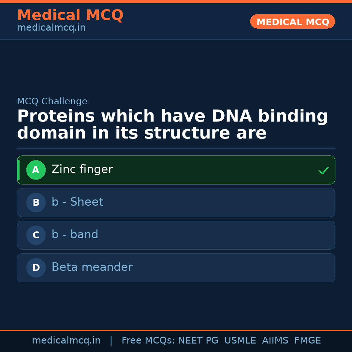Open the Medical MCQ header title
The image size is (352, 352).
click(70, 15)
